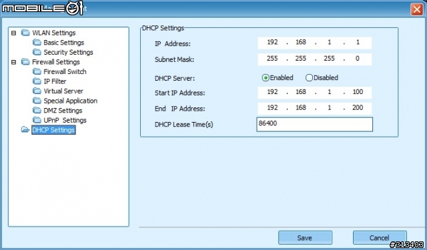This screenshot has height=250, width=427.
Task: Select the Disabled DHCP Server option
Action: point(309,78)
